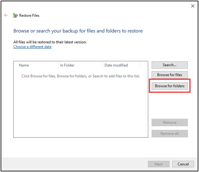This screenshot has width=199, height=172.
Task: Open the Choose a different date link
Action: 32,47
